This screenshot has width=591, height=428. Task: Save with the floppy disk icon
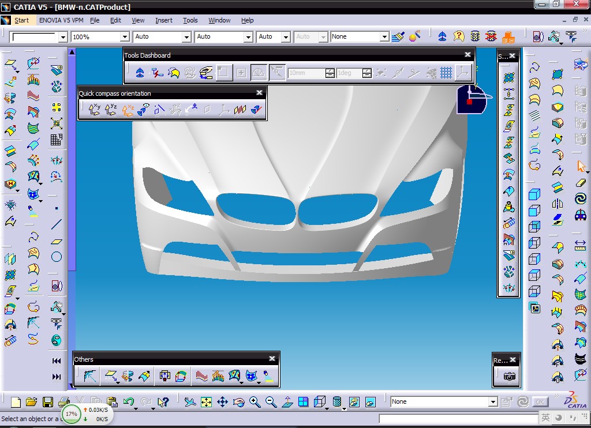point(48,402)
